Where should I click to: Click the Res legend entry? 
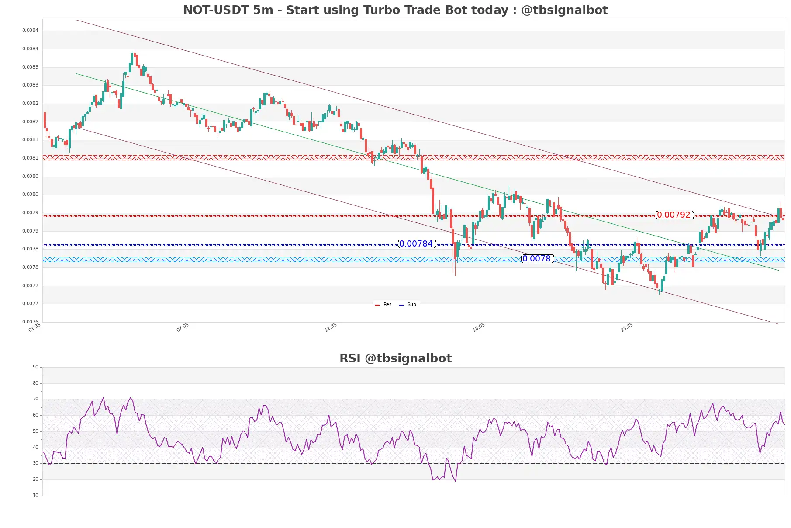(383, 305)
